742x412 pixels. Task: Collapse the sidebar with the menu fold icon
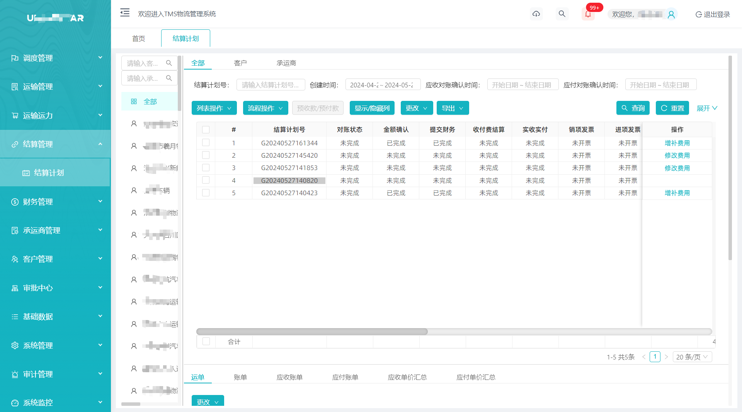[125, 13]
